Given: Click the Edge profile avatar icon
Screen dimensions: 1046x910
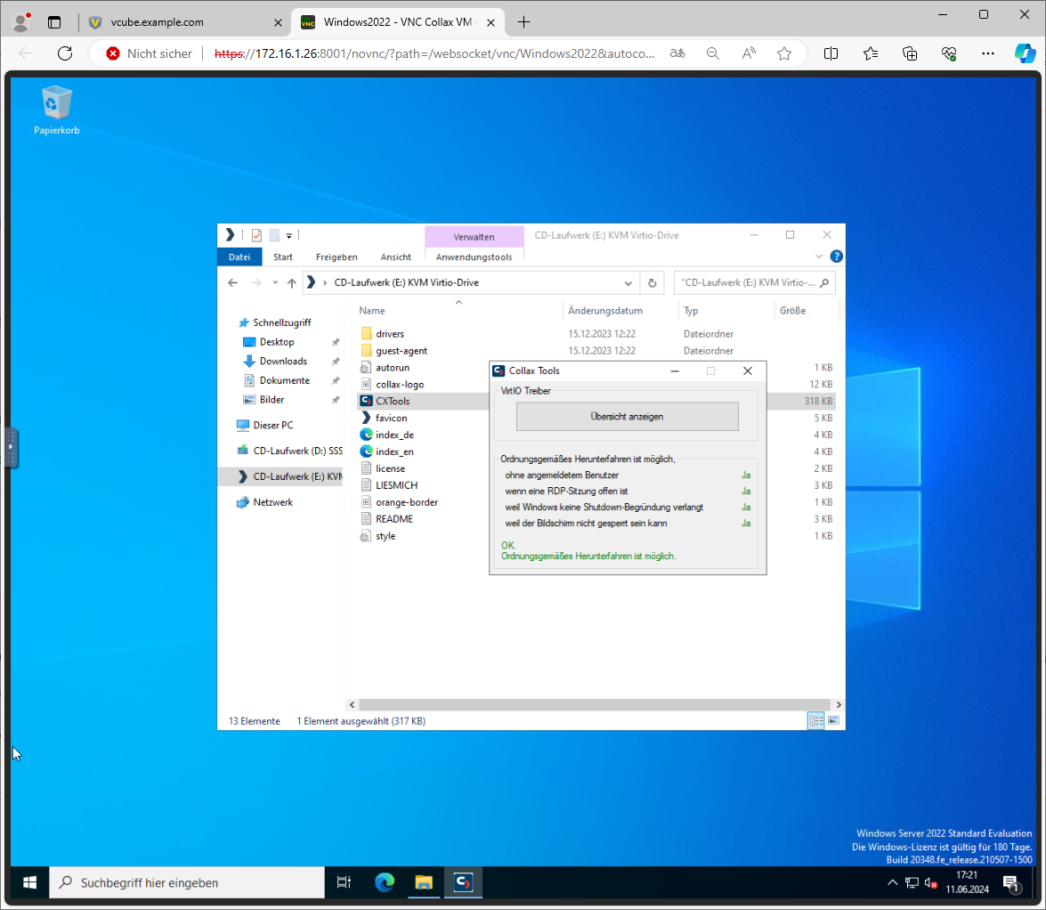Looking at the screenshot, I should (21, 22).
